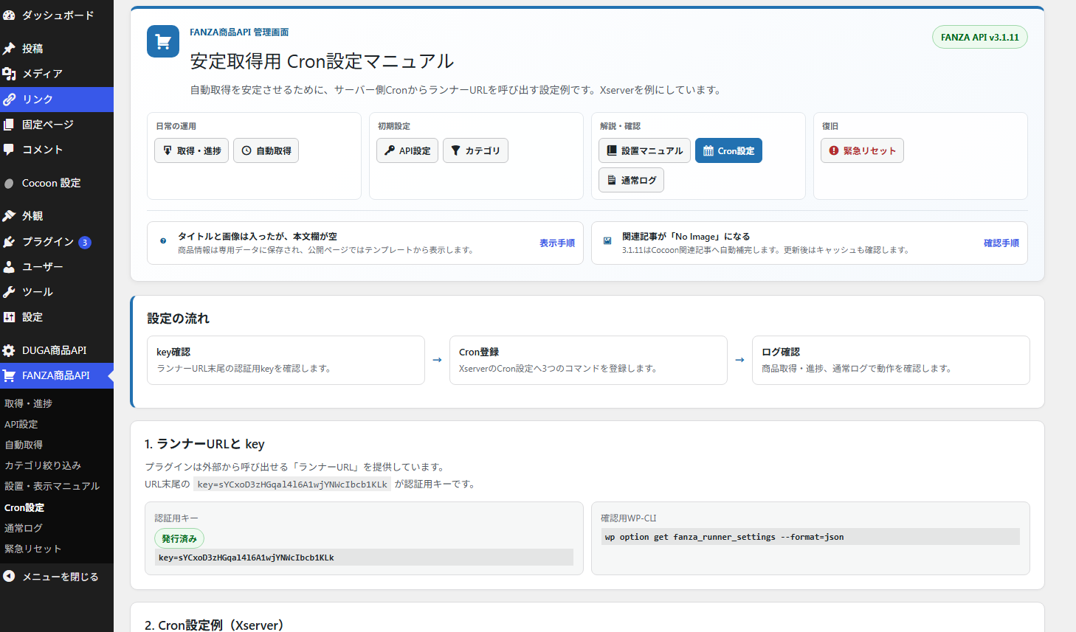Open the highlighted リンク menu item
Image resolution: width=1076 pixels, height=632 pixels.
point(57,99)
